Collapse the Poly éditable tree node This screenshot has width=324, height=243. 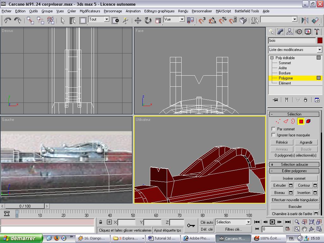click(272, 58)
